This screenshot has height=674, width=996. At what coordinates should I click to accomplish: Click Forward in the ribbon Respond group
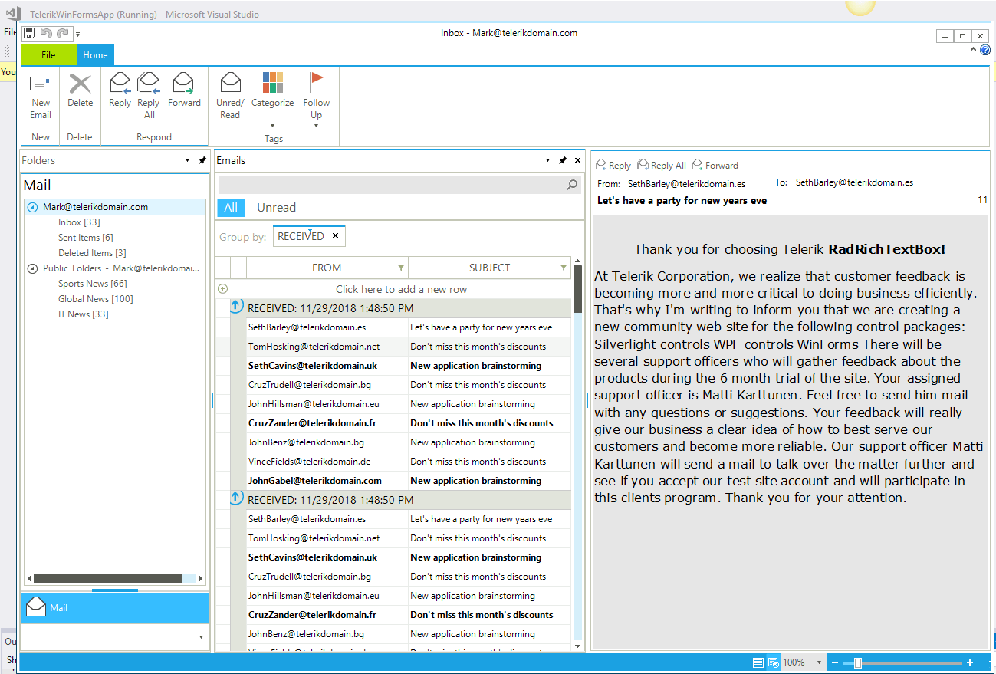tap(184, 91)
